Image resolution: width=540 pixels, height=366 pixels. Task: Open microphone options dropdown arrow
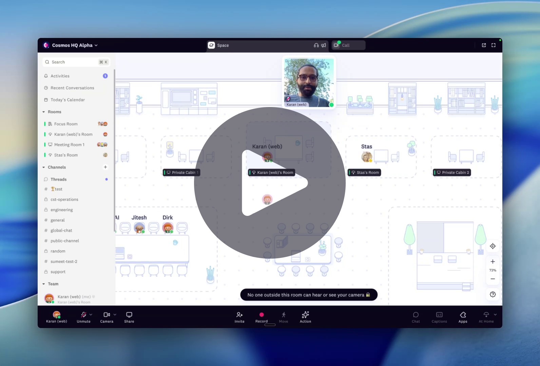click(91, 314)
